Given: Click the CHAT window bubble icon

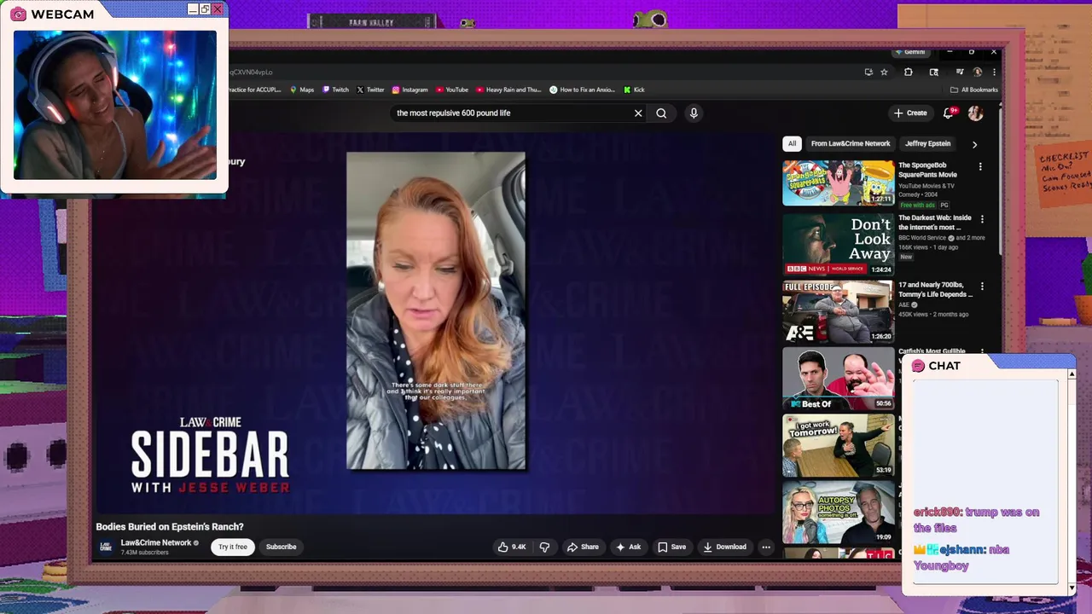Looking at the screenshot, I should 918,366.
